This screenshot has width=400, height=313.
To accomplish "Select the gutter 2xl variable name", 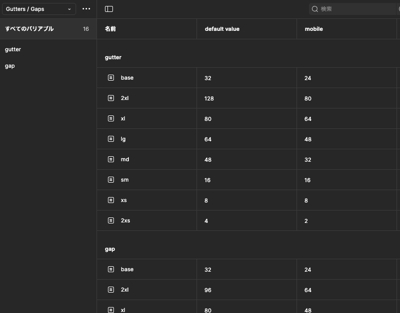I will pyautogui.click(x=125, y=98).
